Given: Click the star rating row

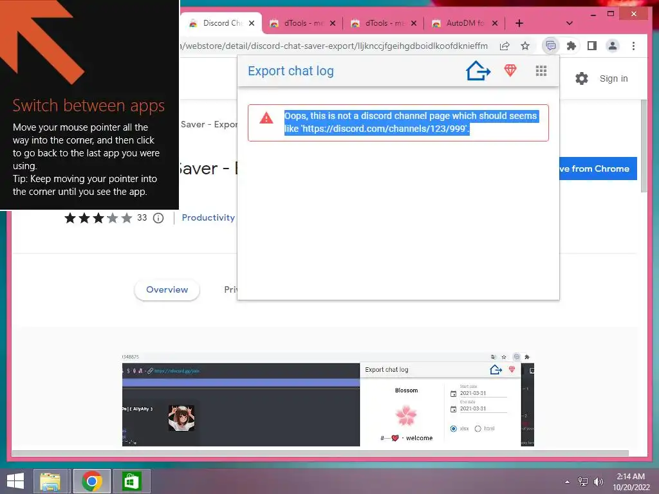Looking at the screenshot, I should click(98, 218).
